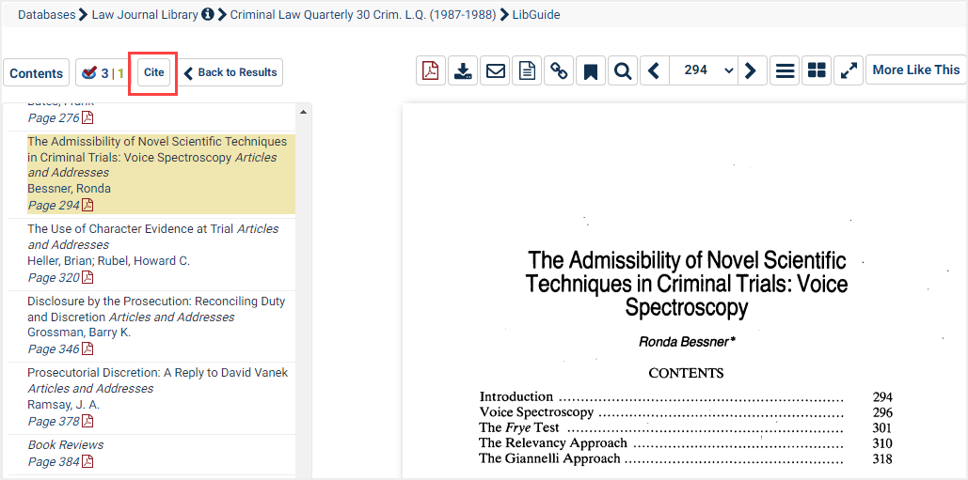This screenshot has width=968, height=480.
Task: Open the text view document icon
Action: (527, 70)
